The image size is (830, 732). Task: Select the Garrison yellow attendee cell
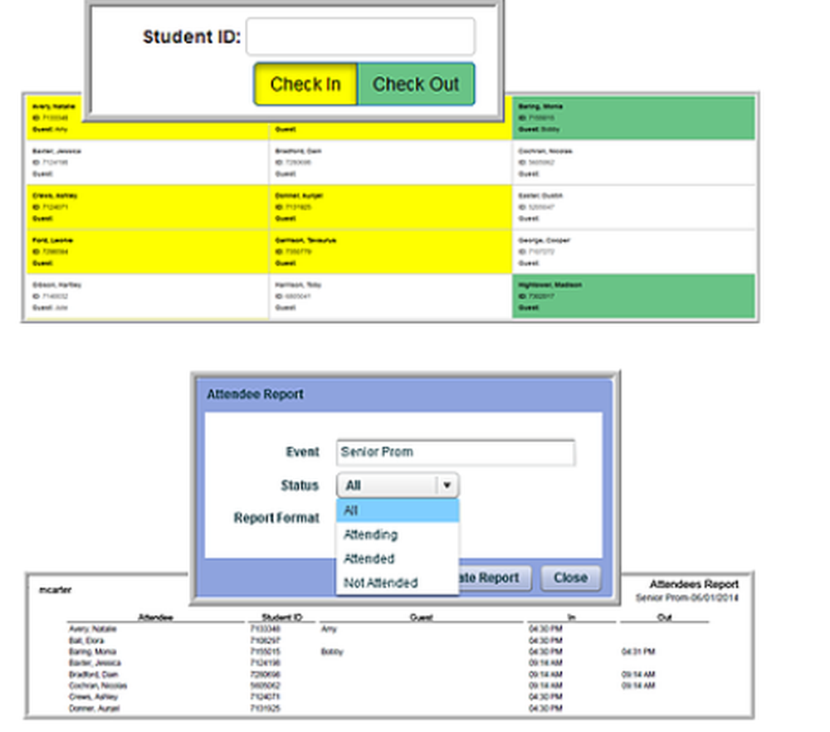(391, 252)
